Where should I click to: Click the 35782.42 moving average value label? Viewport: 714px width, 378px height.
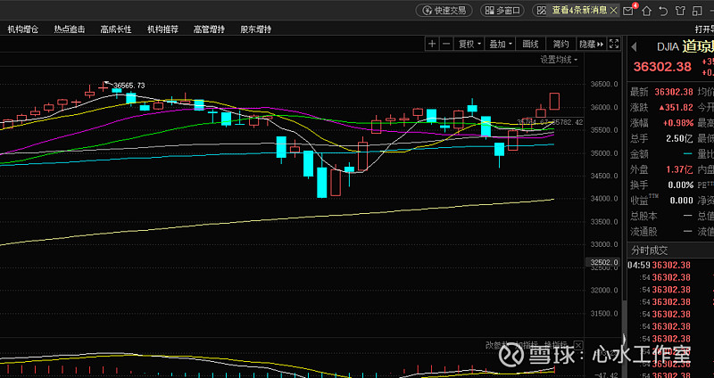coord(569,122)
